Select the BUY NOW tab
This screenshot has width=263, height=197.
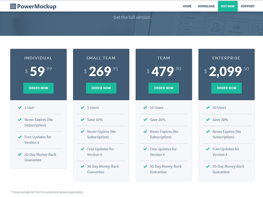pyautogui.click(x=228, y=6)
